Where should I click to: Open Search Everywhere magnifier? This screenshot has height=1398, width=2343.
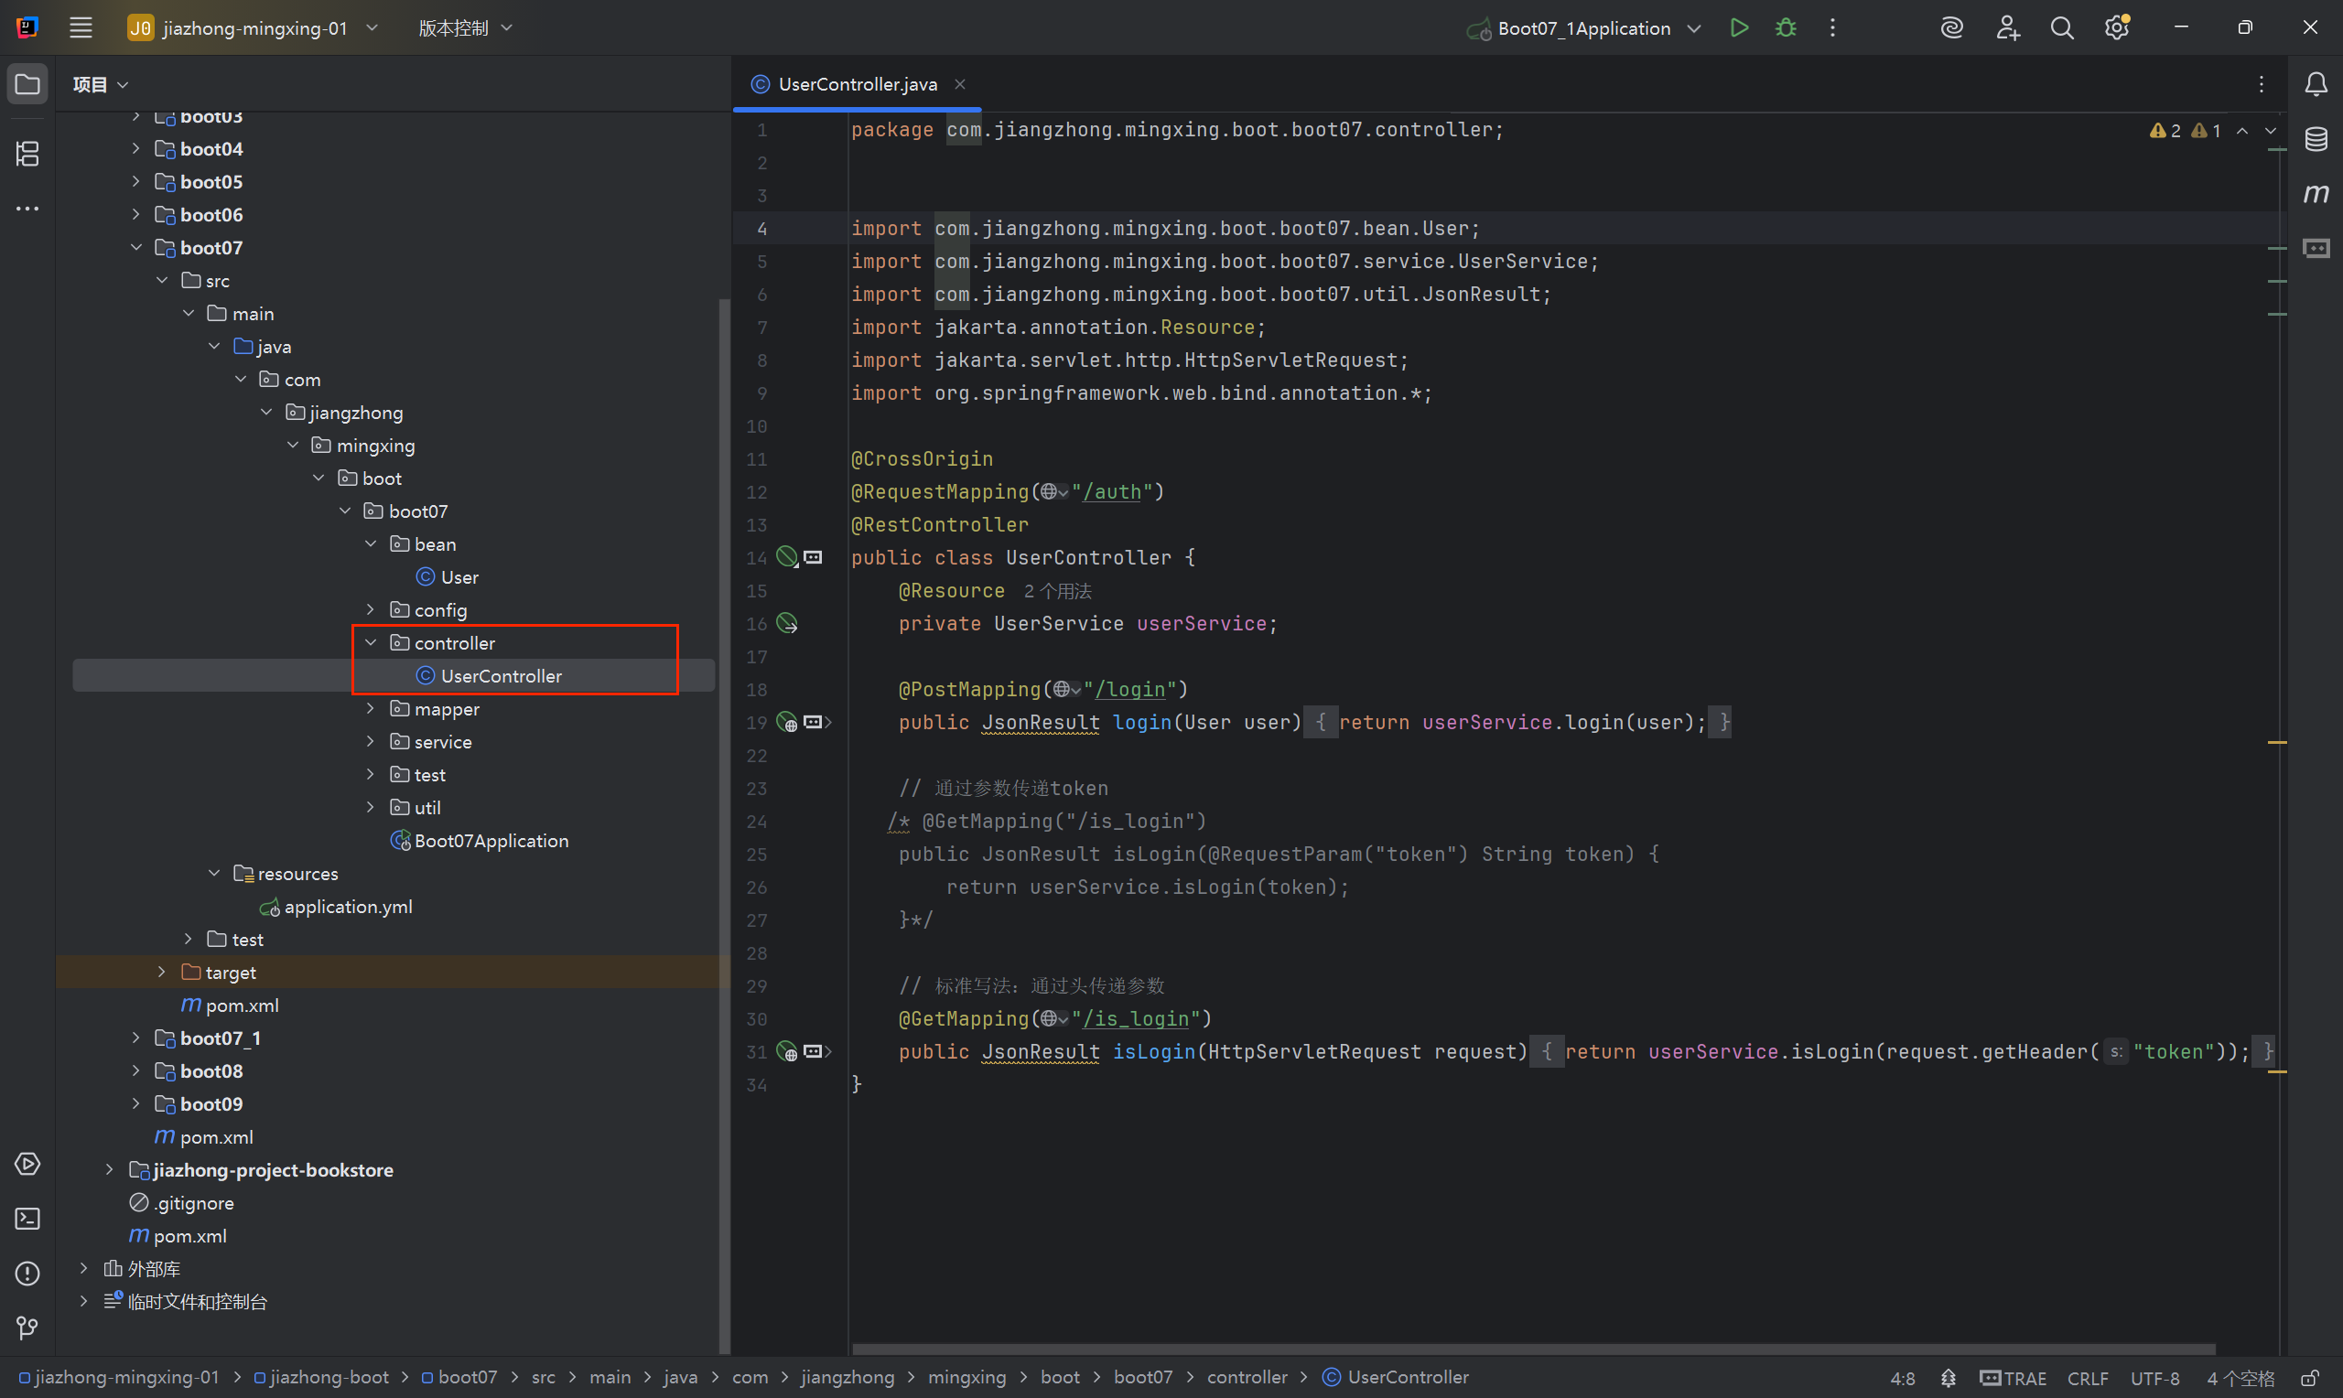click(x=2061, y=28)
